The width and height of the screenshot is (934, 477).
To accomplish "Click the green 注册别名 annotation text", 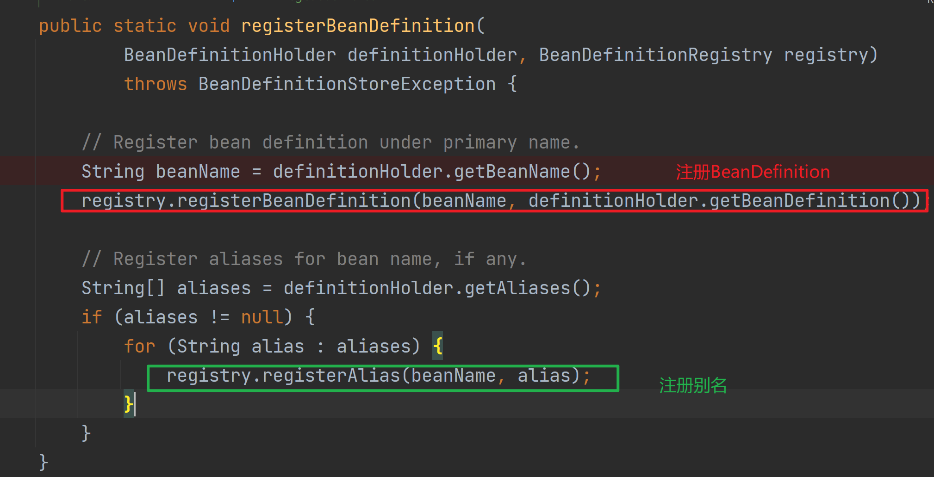I will [x=693, y=385].
